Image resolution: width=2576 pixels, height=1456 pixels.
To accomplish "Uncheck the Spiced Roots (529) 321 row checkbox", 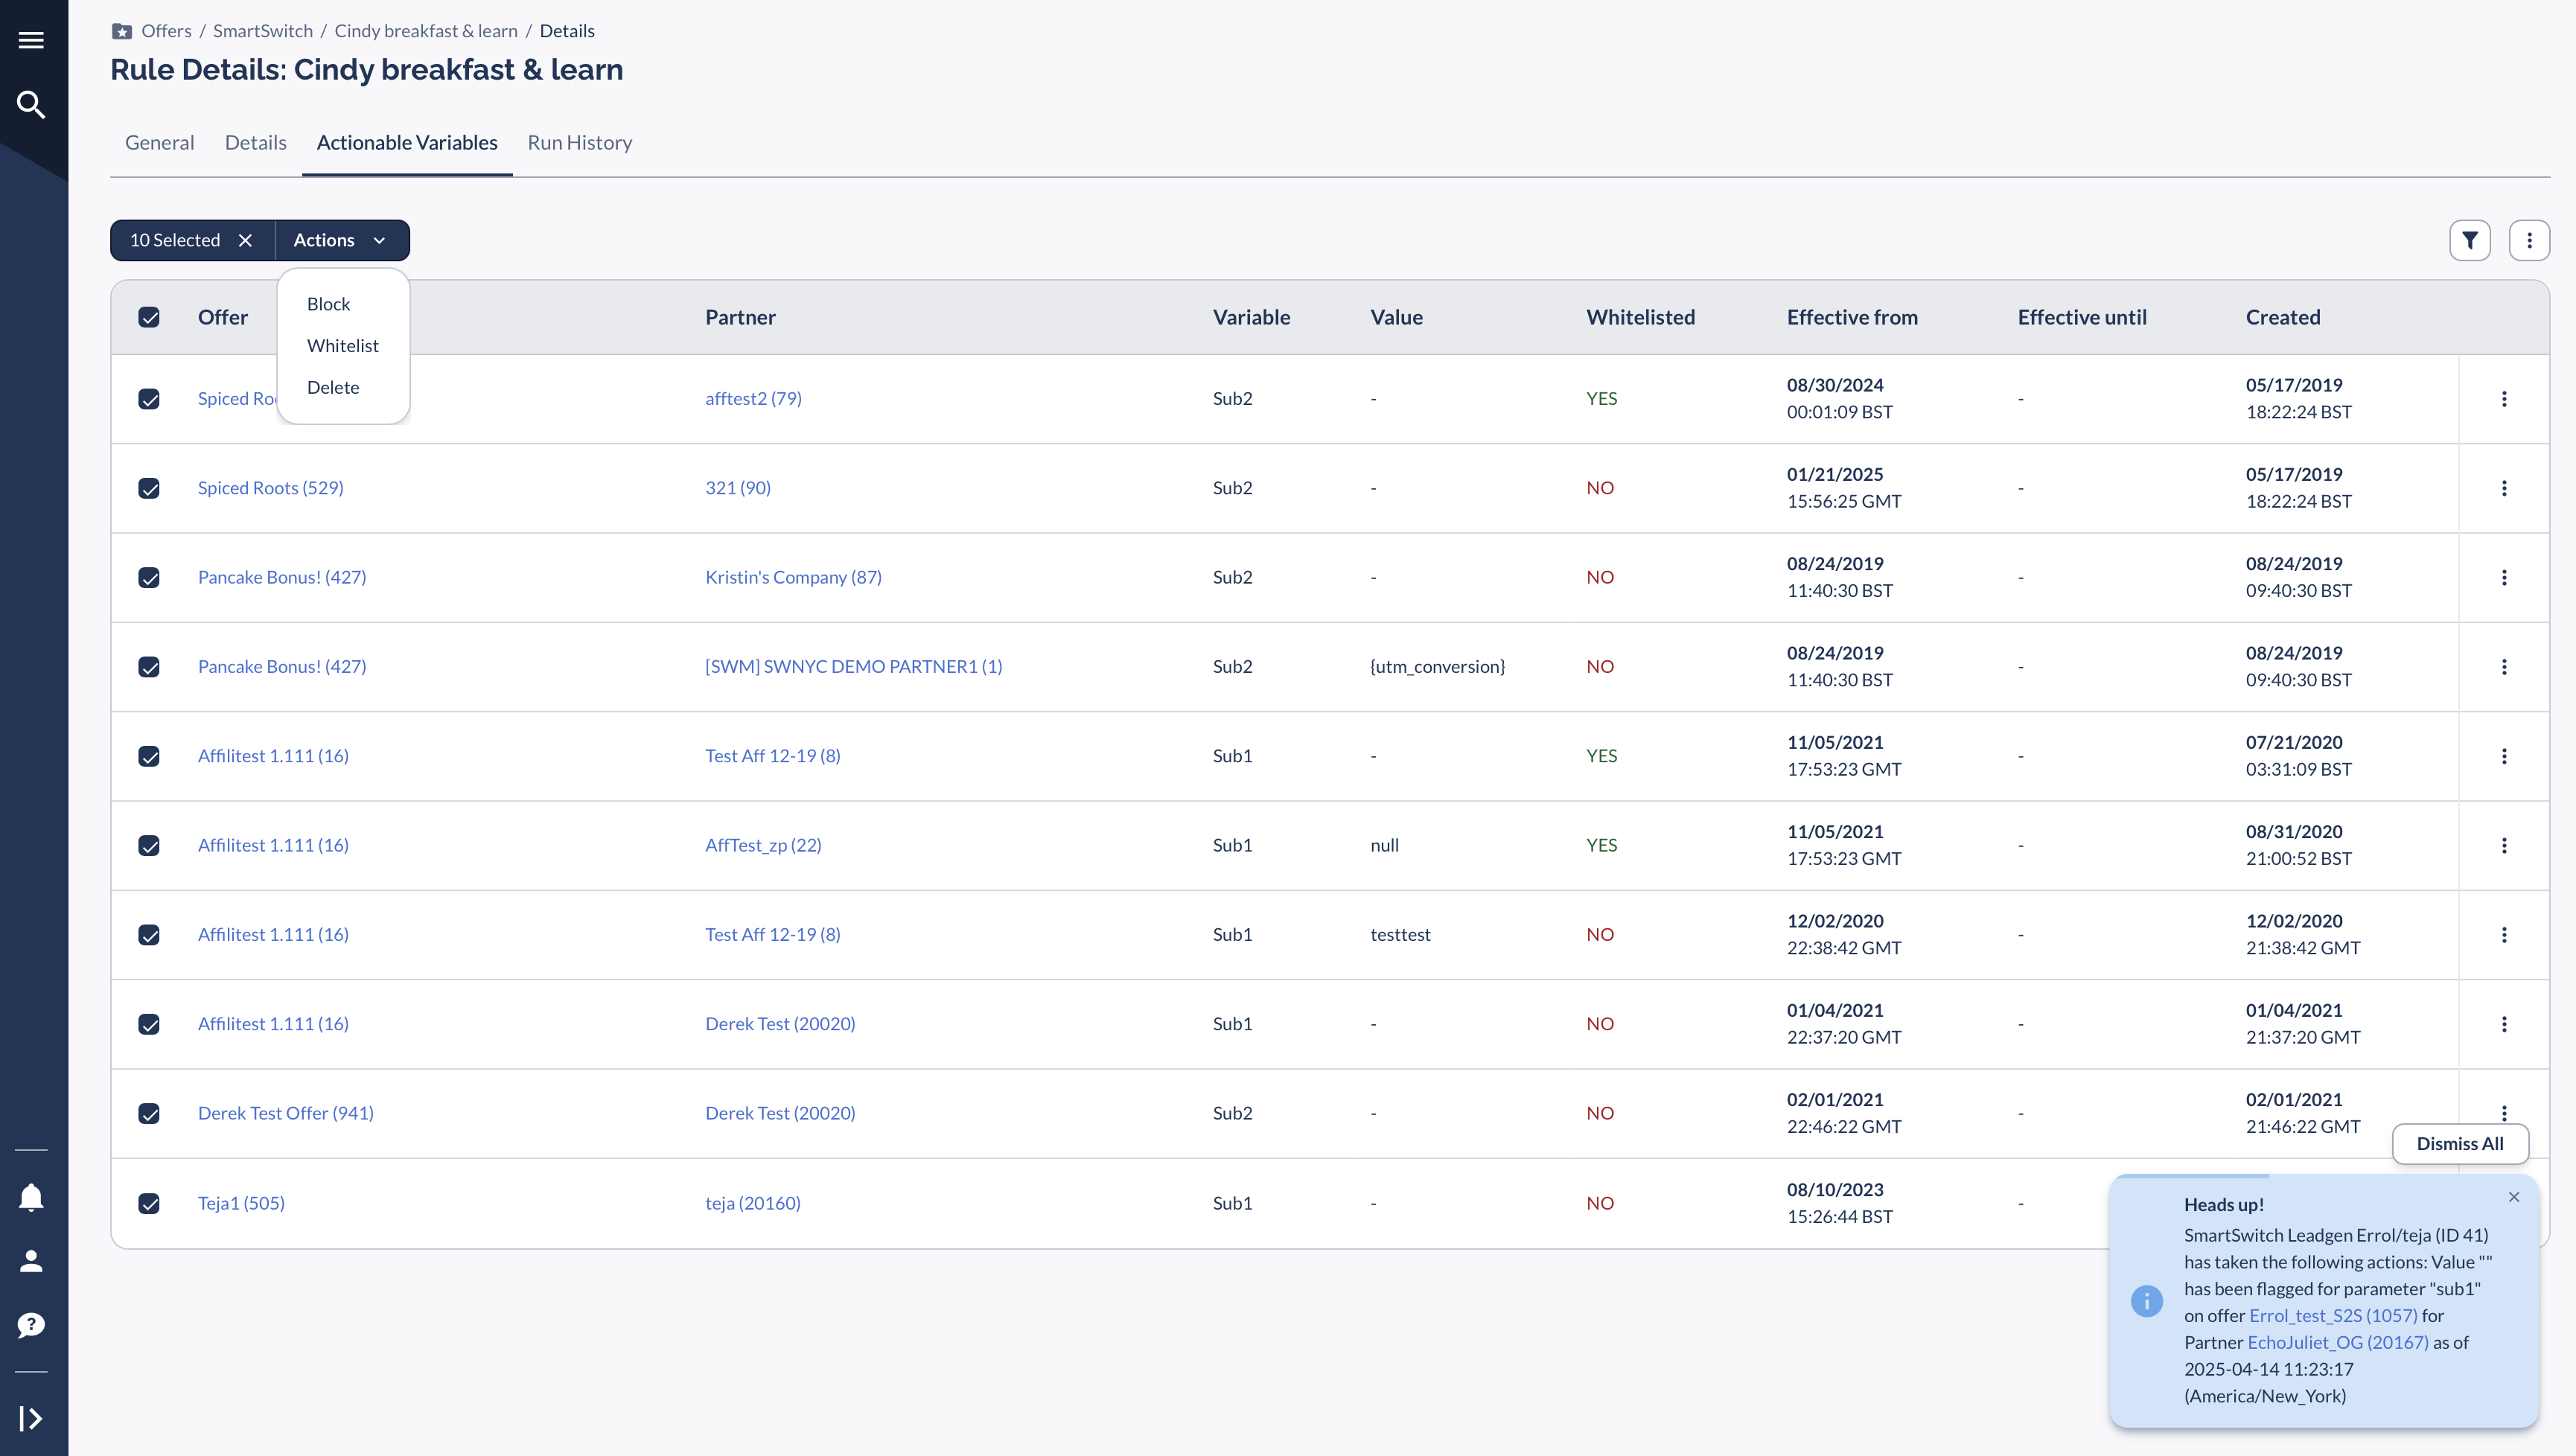I will click(x=149, y=488).
